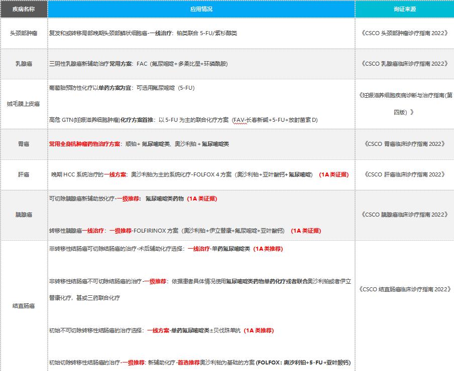
Task: Select the 胰腺癌 row label
Action: coord(24,215)
